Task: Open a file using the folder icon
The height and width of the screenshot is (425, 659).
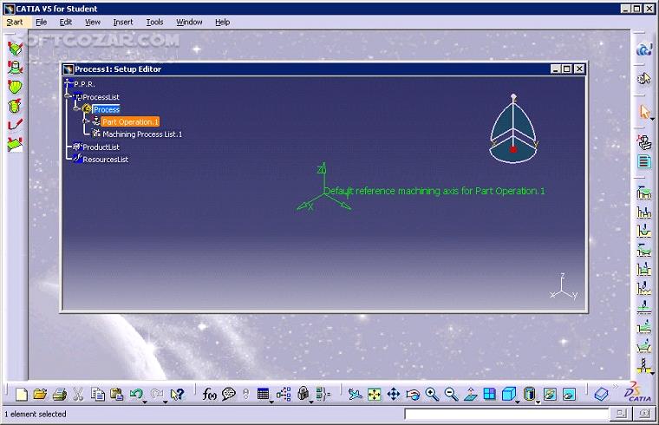Action: coord(40,395)
